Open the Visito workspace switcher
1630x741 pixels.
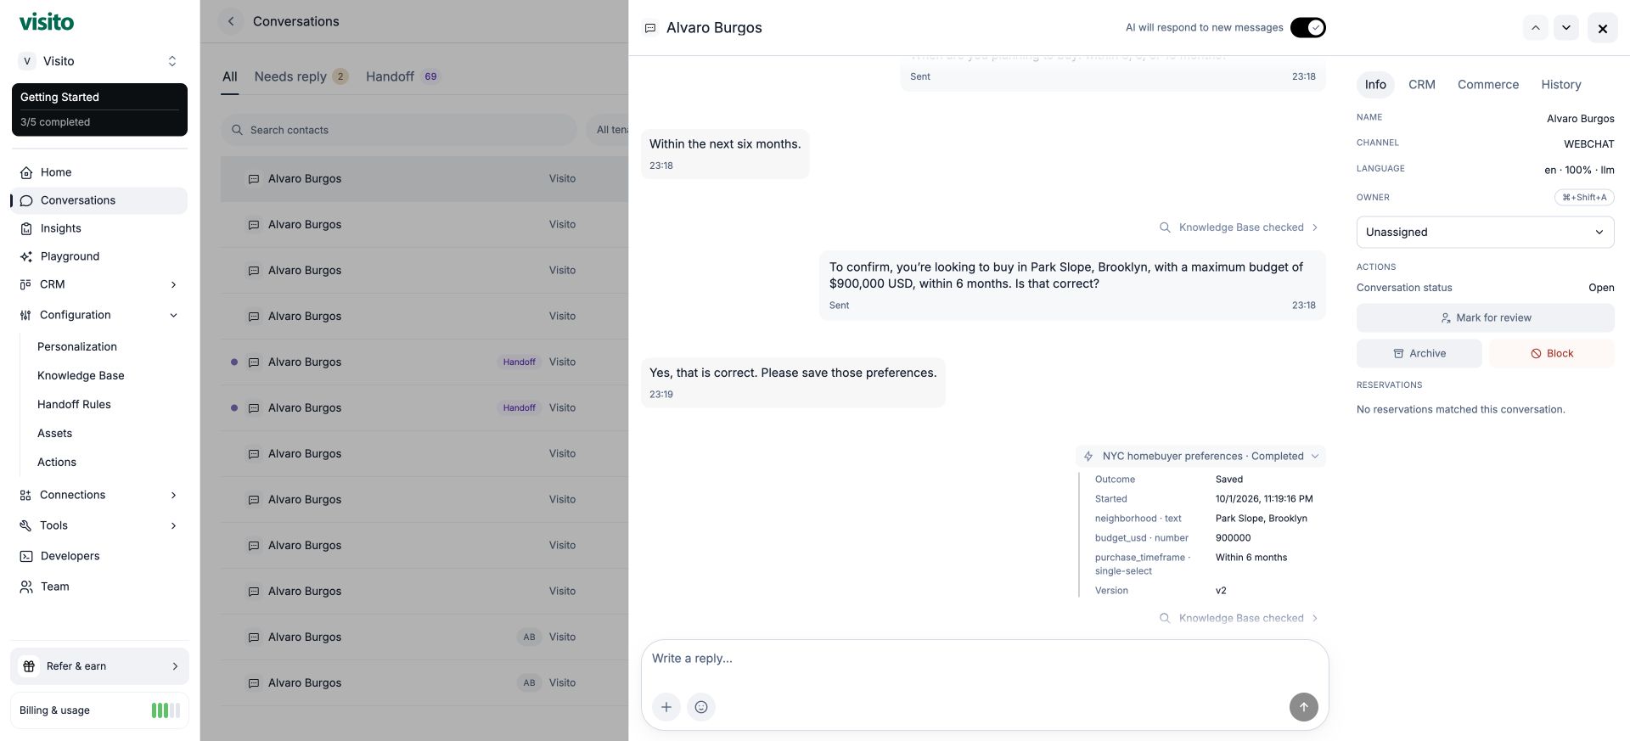point(99,61)
